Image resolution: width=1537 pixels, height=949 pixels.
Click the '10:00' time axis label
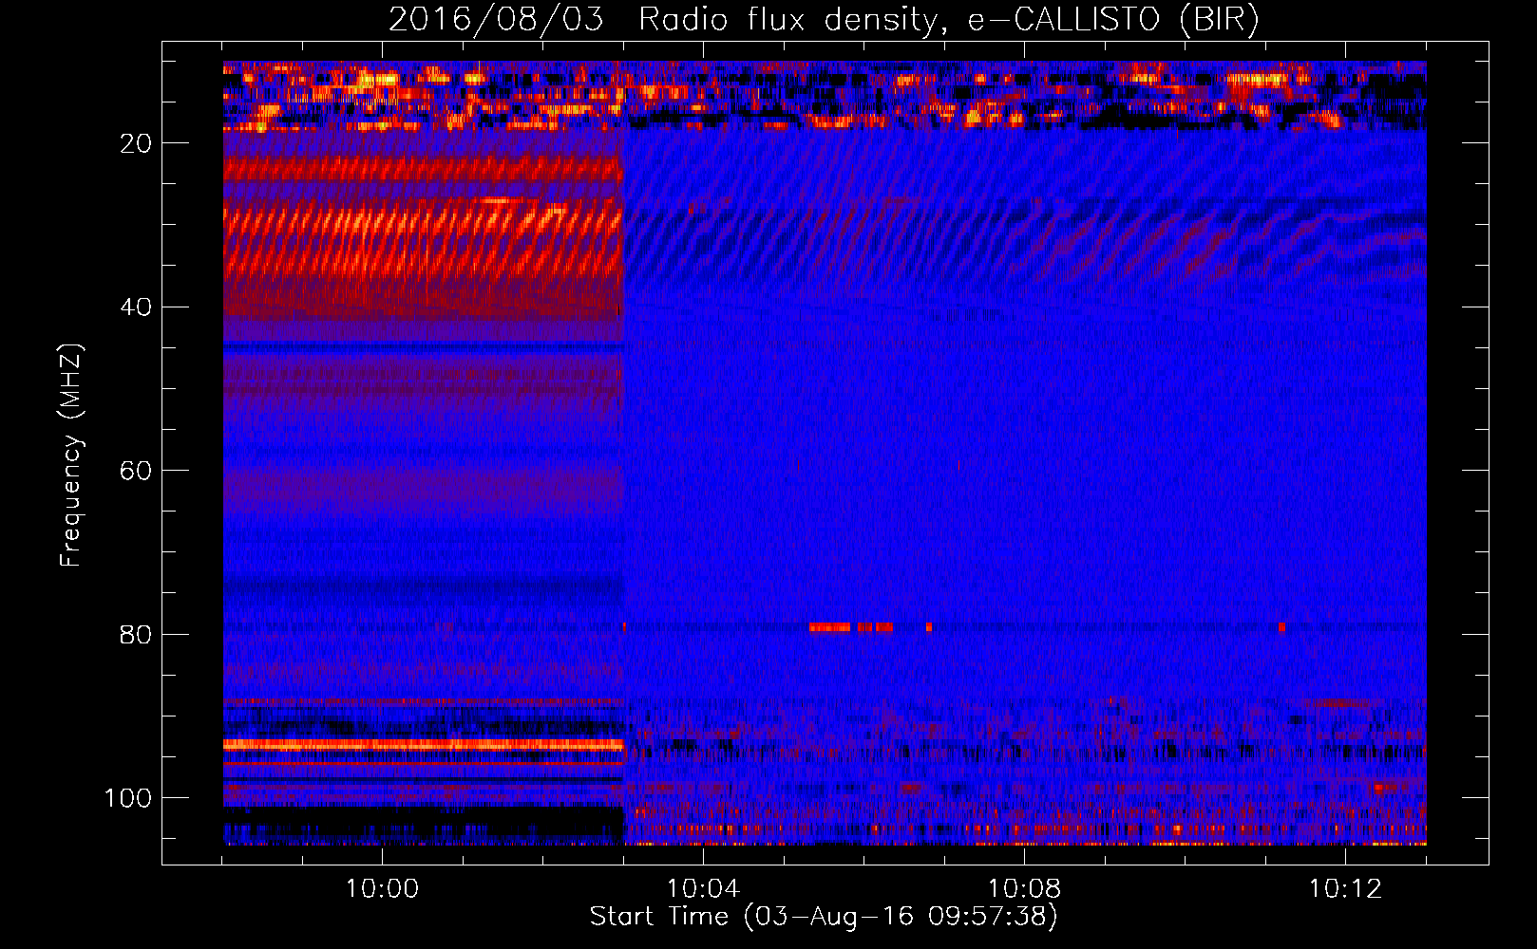pos(382,888)
